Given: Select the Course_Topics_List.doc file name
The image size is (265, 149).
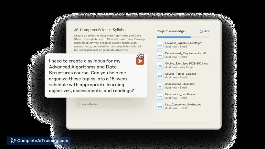Looking at the screenshot, I should (x=181, y=74).
